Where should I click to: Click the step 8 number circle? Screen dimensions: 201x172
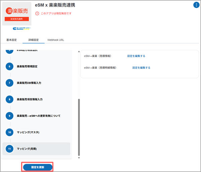(x=10, y=99)
